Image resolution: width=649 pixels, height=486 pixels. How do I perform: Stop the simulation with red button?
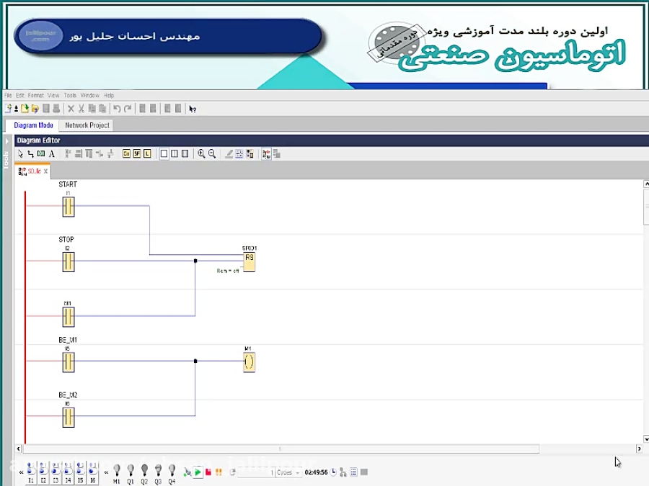[x=208, y=472]
